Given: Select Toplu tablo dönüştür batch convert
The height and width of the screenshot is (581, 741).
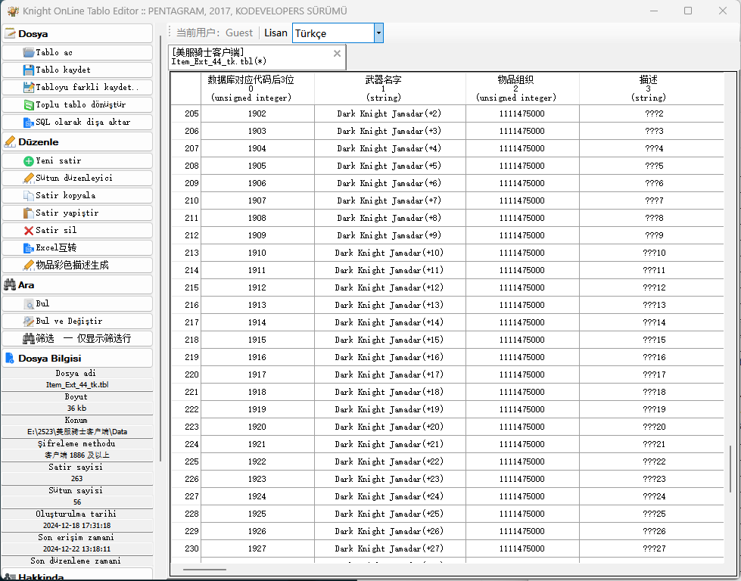Looking at the screenshot, I should 77,105.
